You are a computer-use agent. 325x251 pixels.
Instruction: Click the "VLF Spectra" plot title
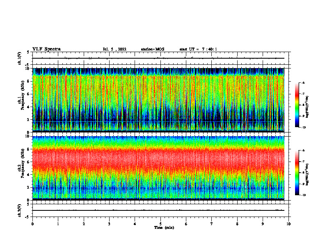click(46, 49)
